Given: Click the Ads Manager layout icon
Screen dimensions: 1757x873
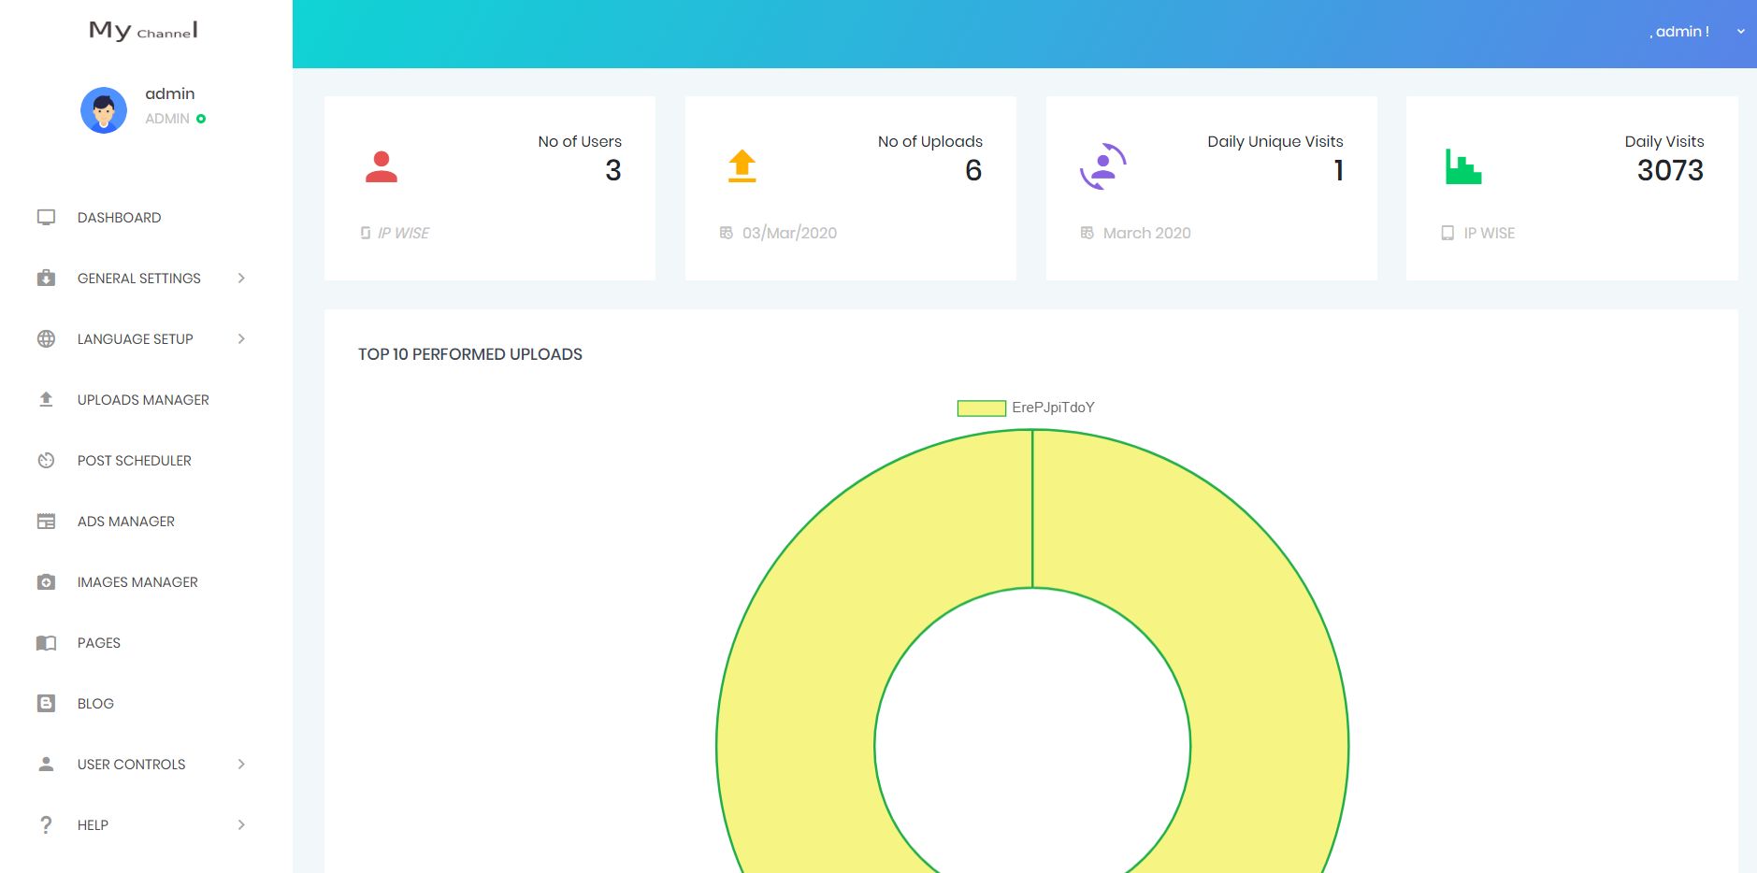Looking at the screenshot, I should [x=46, y=522].
